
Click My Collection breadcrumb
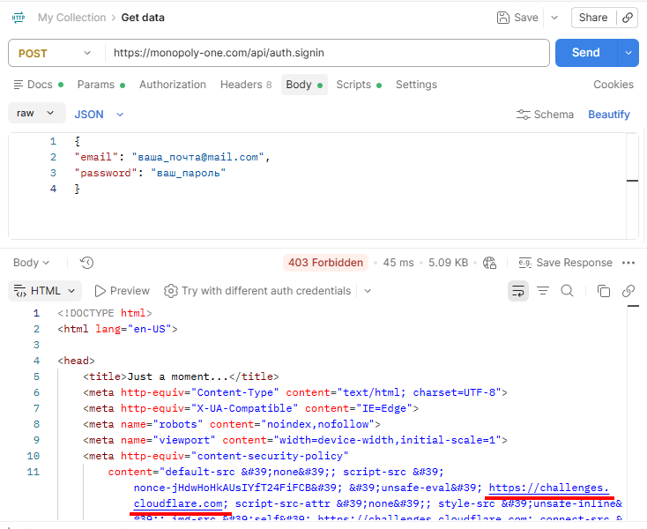pyautogui.click(x=71, y=18)
